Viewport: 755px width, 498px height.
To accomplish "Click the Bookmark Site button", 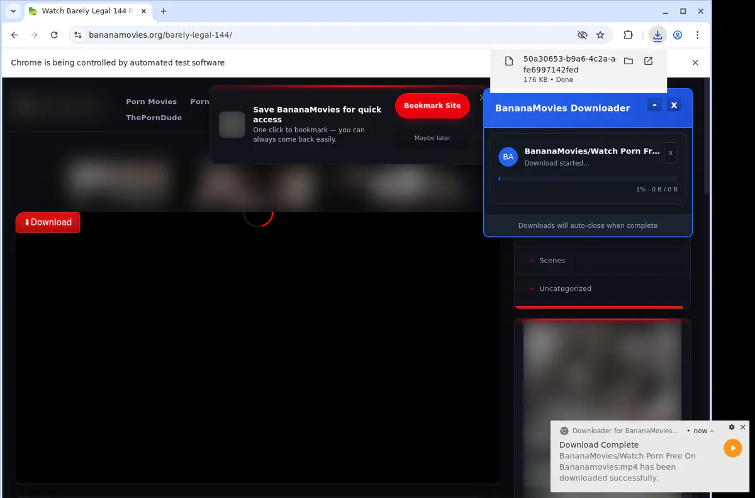I will [432, 106].
